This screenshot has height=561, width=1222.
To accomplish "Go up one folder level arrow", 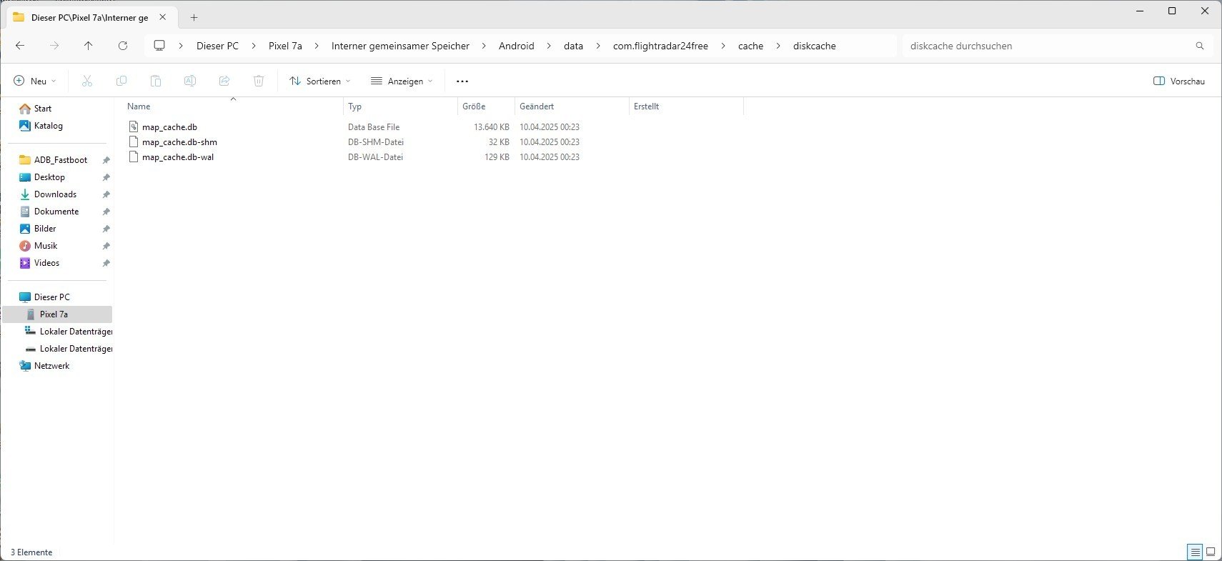I will pos(88,46).
